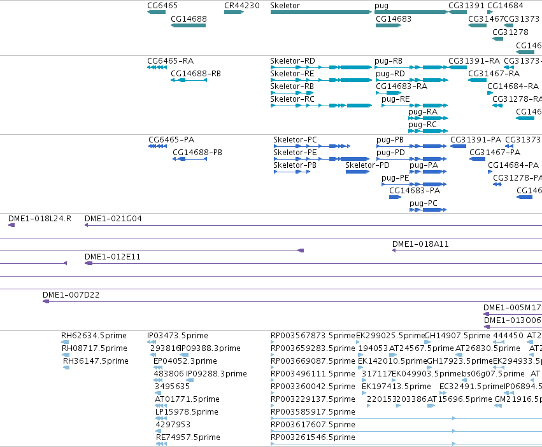Viewport: 542px width, 447px height.
Task: Select the CG6465 gene feature
Action: [156, 12]
